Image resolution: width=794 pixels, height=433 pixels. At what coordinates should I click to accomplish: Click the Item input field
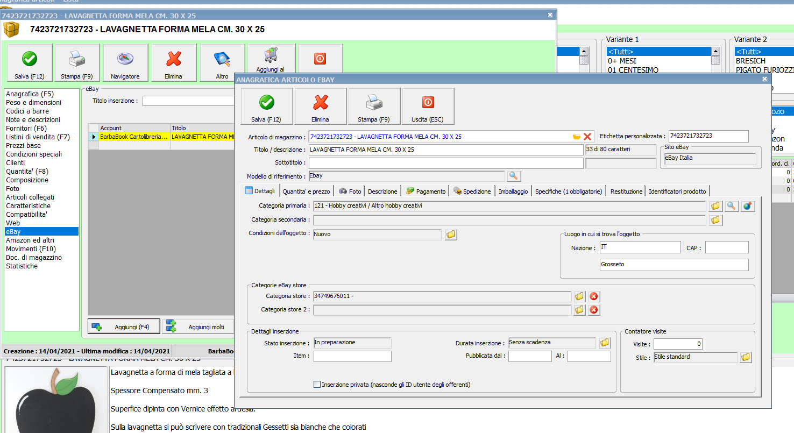pos(352,356)
